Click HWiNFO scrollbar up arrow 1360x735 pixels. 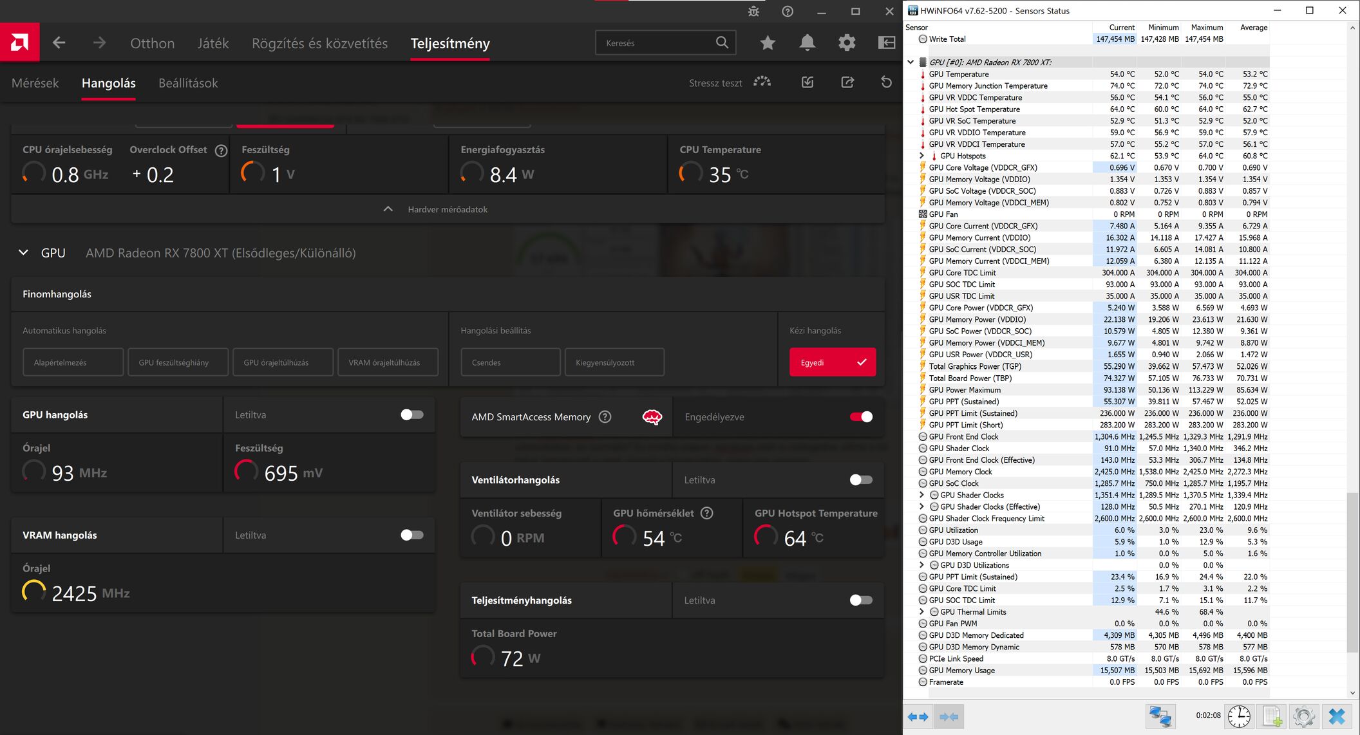1352,28
